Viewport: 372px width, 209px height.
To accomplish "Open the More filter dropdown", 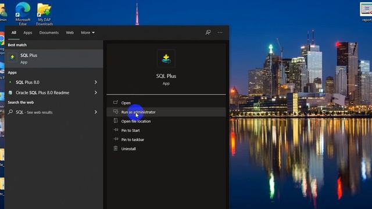I will (x=88, y=33).
